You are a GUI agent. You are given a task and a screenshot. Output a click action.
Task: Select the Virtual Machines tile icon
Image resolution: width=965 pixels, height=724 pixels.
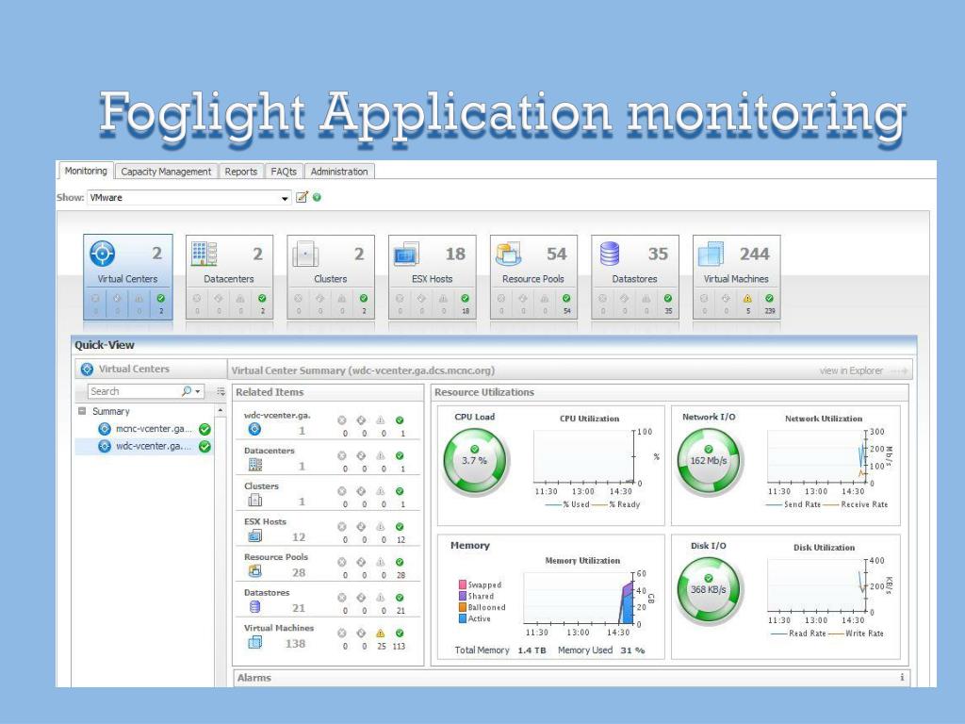coord(711,253)
